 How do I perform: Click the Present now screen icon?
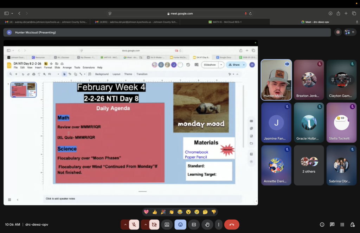point(167,225)
